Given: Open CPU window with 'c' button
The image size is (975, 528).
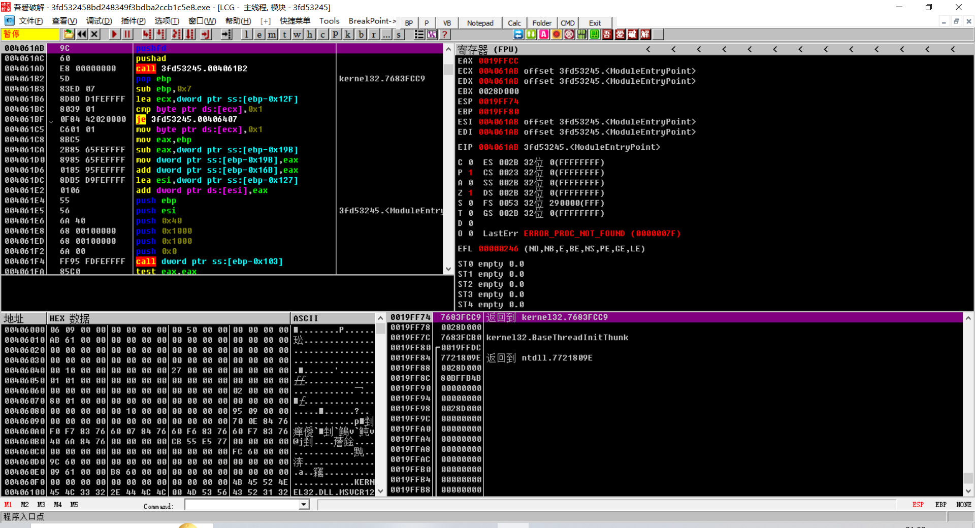Looking at the screenshot, I should click(322, 34).
